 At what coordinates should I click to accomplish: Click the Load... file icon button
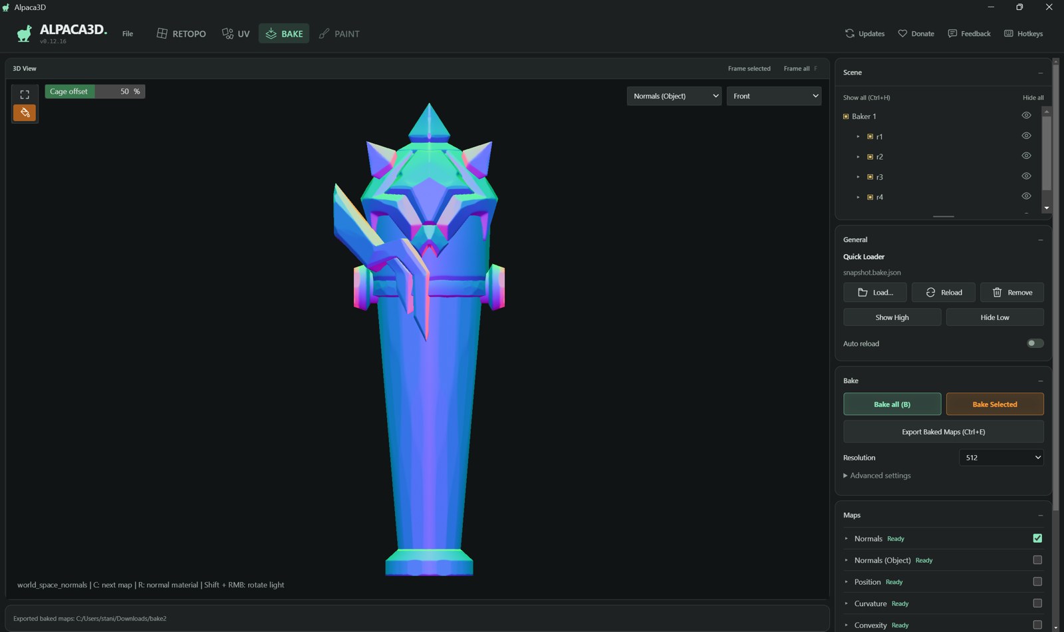pos(876,293)
